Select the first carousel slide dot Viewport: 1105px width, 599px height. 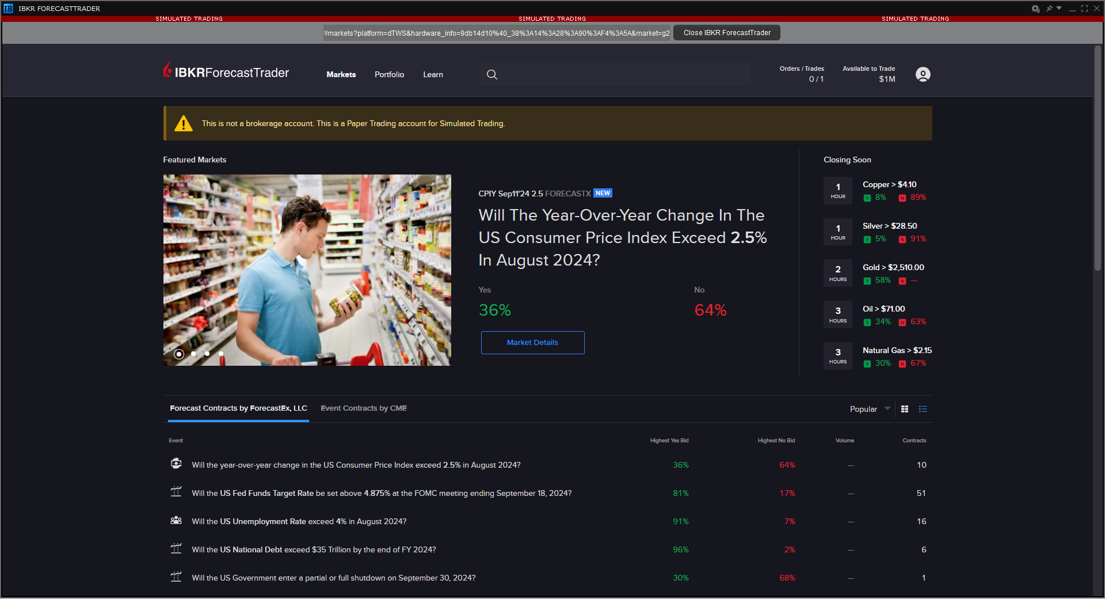(x=179, y=354)
